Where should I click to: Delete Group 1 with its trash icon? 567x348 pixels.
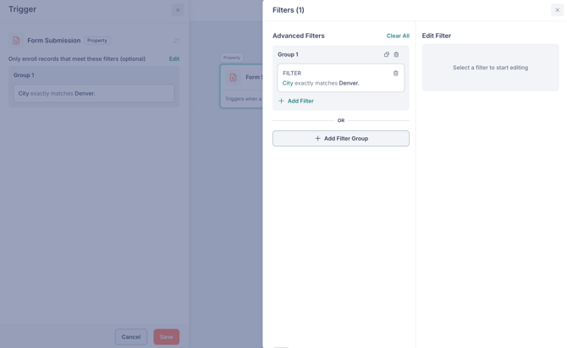tap(396, 55)
